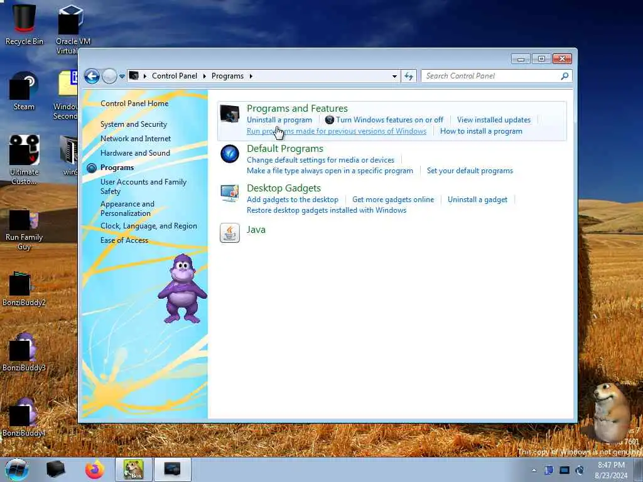Open Ultimate Custom desktop shortcut

24,160
